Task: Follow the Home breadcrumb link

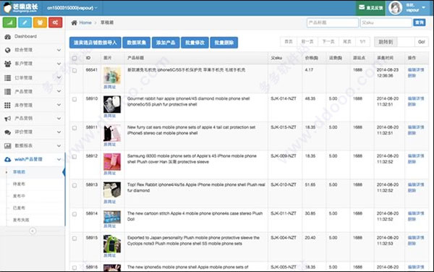Action: point(85,22)
